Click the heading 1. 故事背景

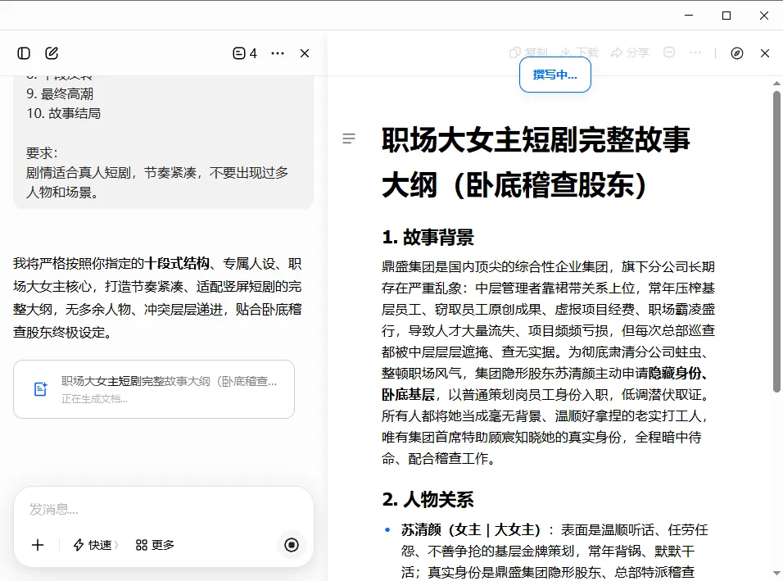(428, 238)
